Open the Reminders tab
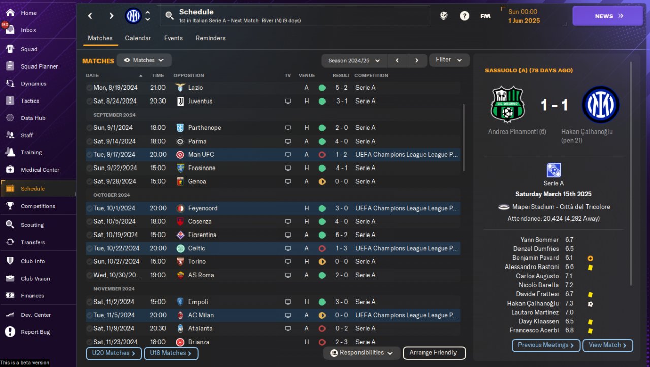 click(210, 38)
